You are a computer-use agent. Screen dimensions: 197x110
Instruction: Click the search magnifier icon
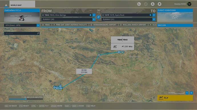(38, 33)
